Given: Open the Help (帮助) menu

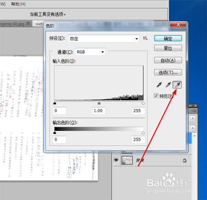Looking at the screenshot, I should 18,4.
